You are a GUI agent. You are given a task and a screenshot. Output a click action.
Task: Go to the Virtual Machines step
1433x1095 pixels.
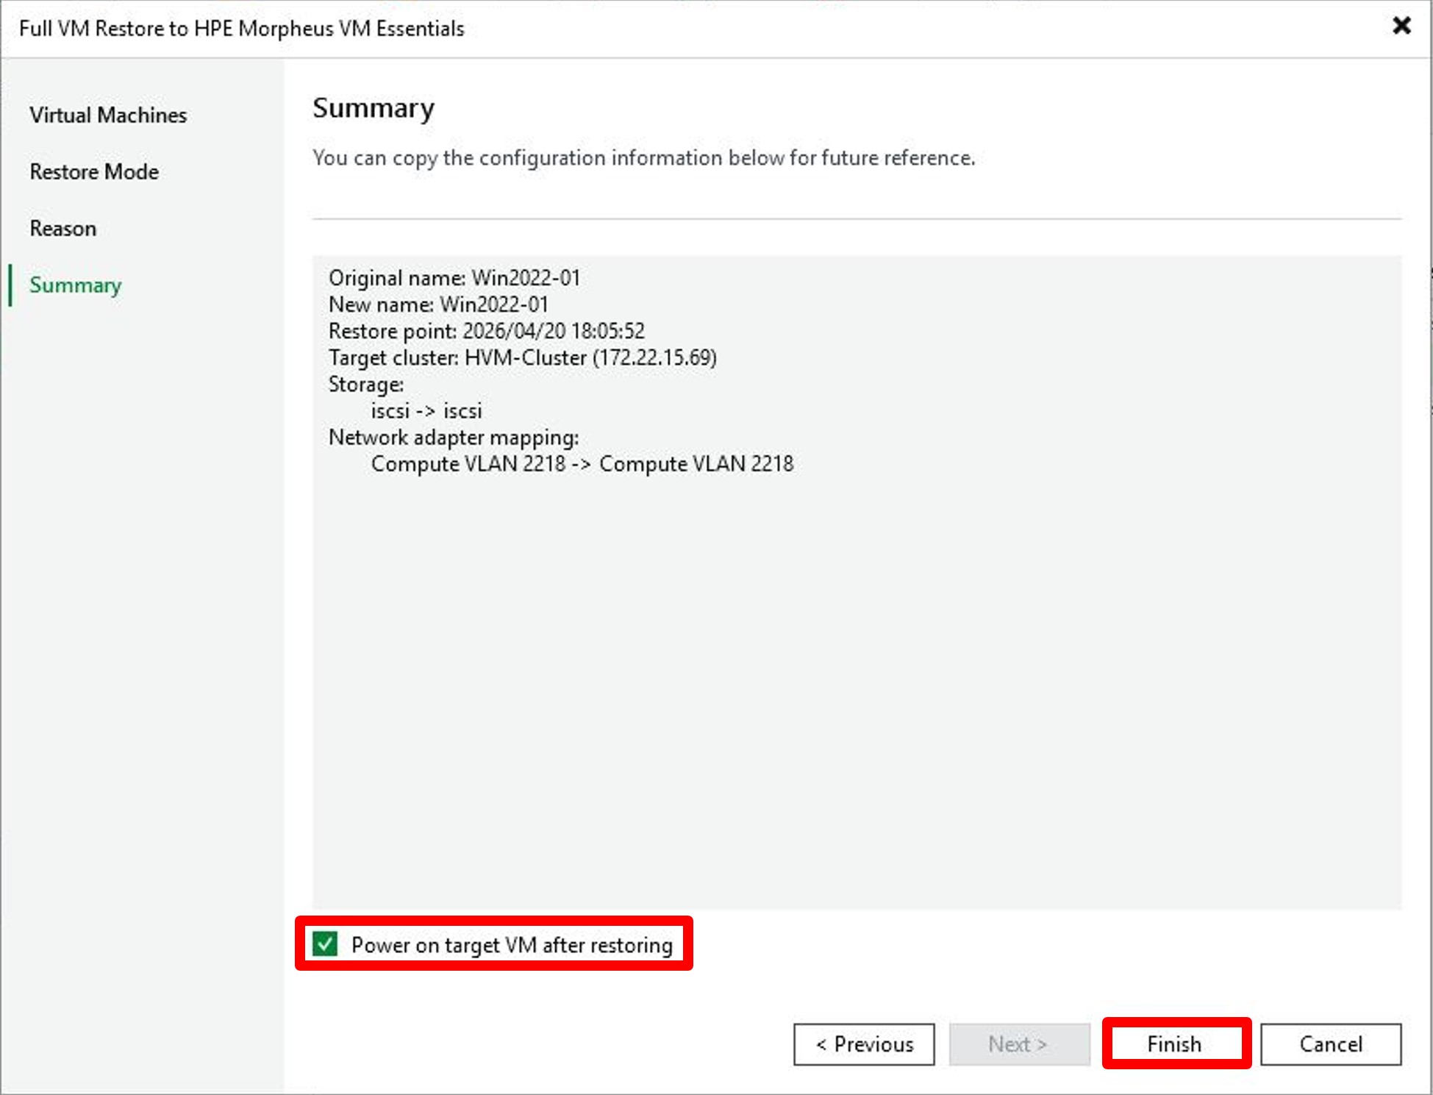[108, 115]
